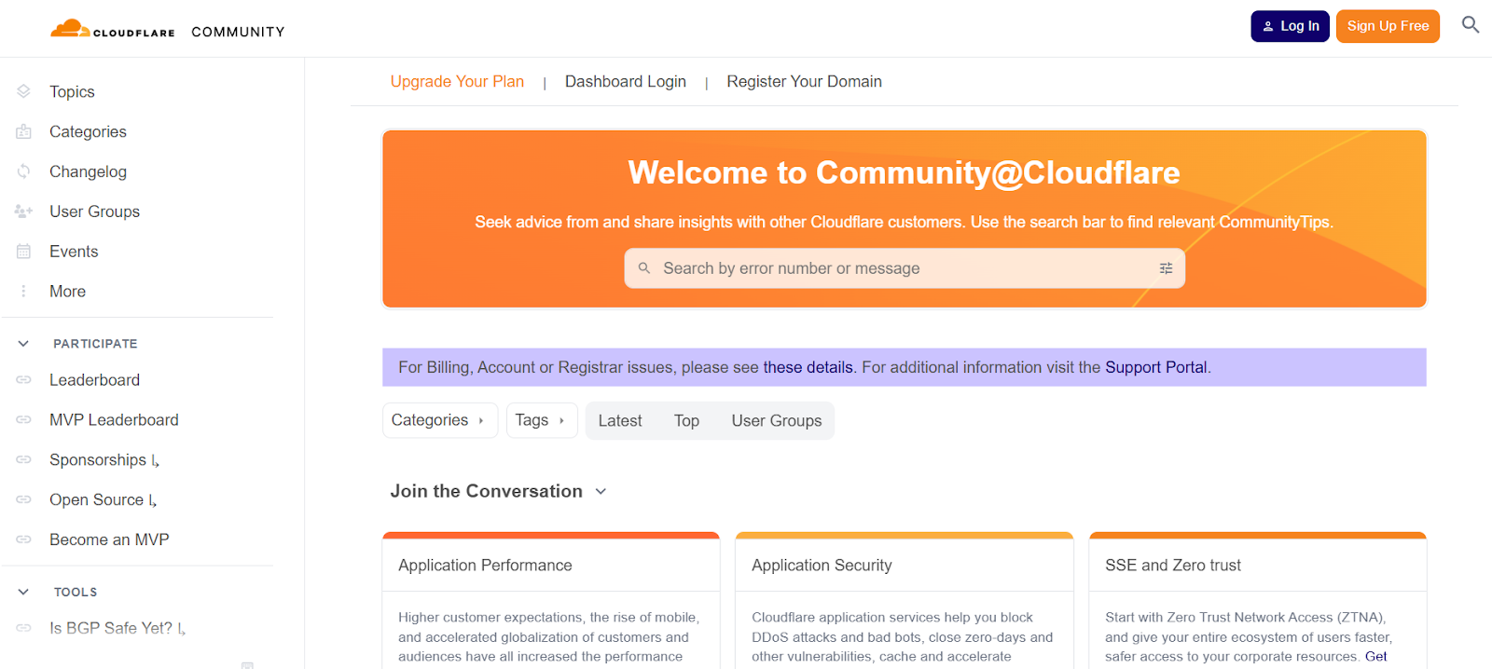Viewport: 1492px width, 669px height.
Task: Click the Changelog refresh icon in sidebar
Action: [23, 171]
